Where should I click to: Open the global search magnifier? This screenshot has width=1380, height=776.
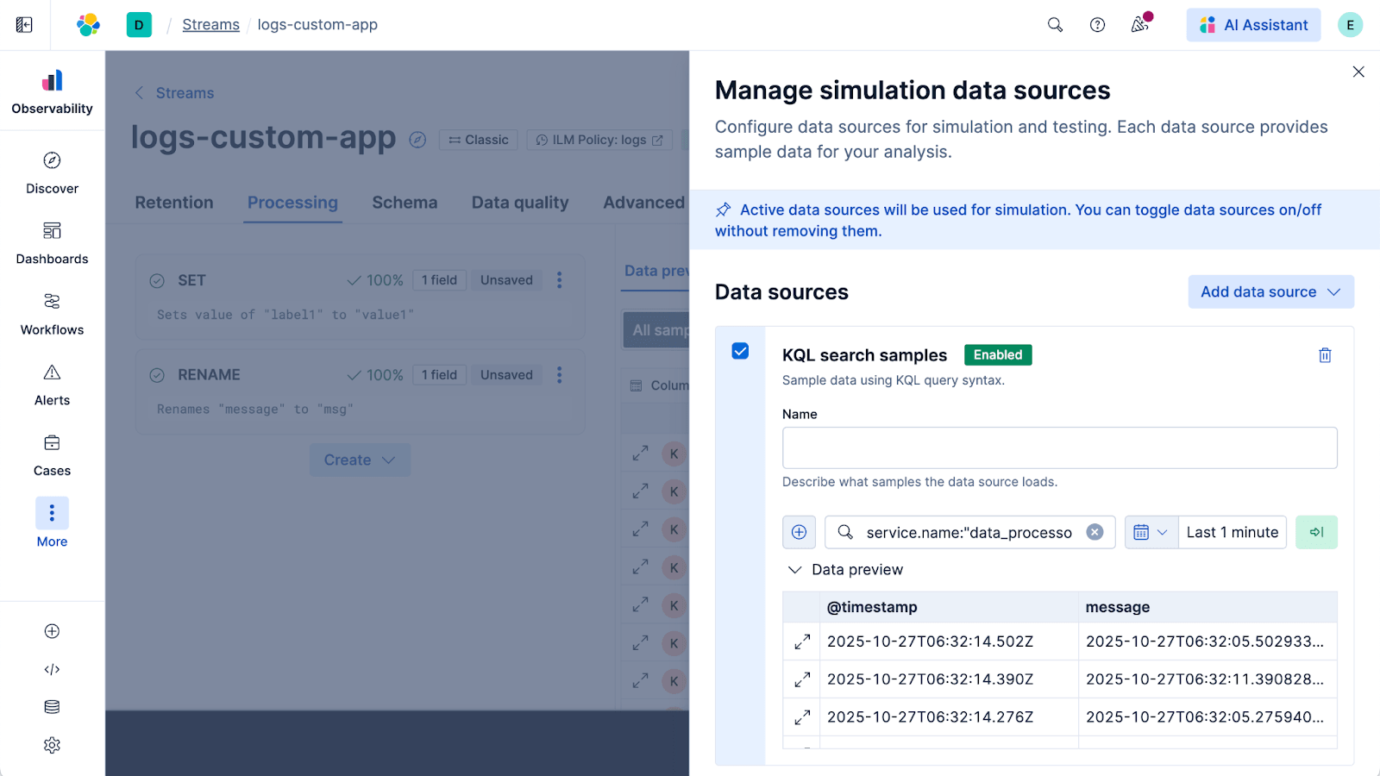pyautogui.click(x=1055, y=24)
